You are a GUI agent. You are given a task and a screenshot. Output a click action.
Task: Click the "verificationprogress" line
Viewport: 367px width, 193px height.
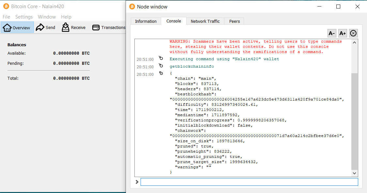[x=231, y=120]
